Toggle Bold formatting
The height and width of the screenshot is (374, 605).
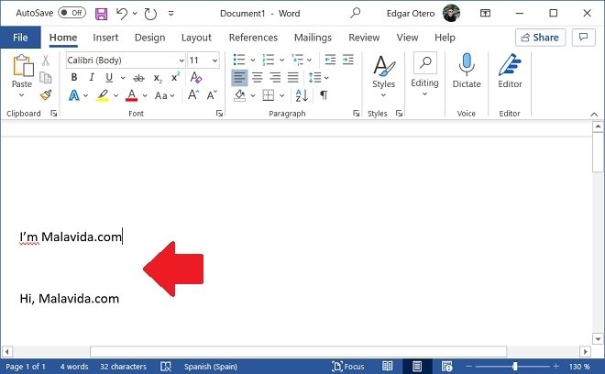(x=74, y=78)
